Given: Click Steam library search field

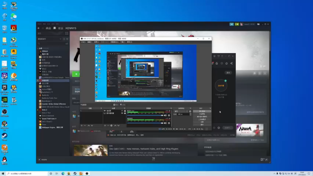Looking at the screenshot, I should [x=51, y=43].
